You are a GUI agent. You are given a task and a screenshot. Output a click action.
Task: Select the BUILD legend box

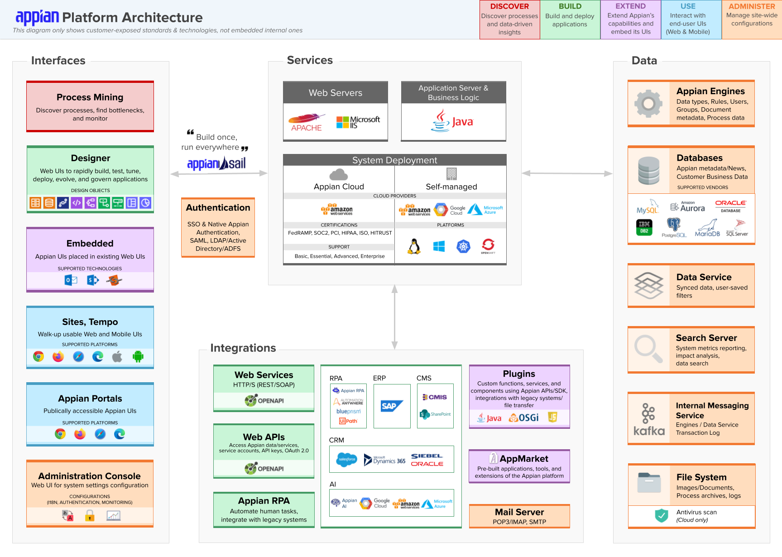(x=570, y=19)
